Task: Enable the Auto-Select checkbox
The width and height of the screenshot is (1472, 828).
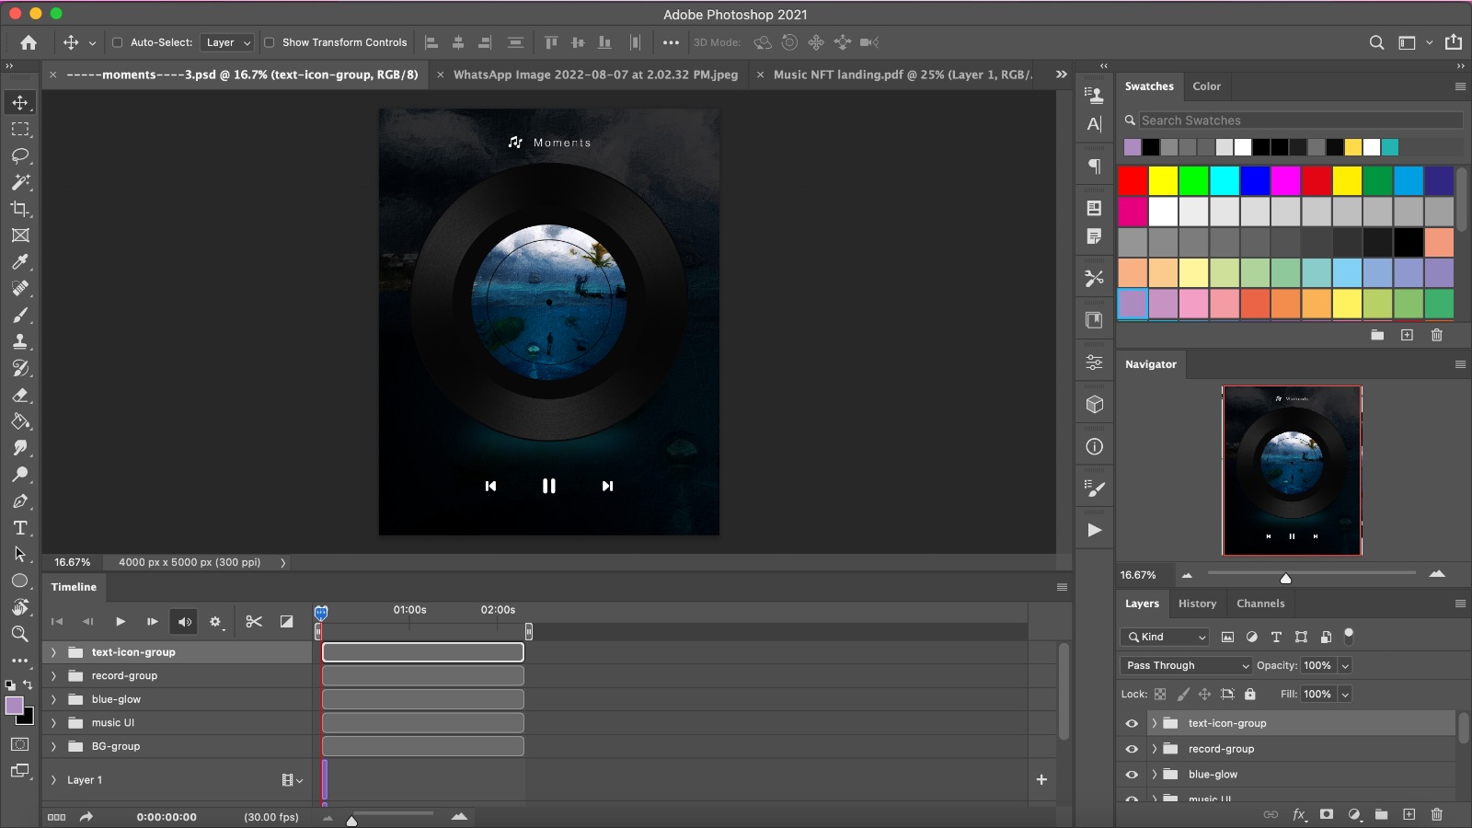Action: pos(118,42)
